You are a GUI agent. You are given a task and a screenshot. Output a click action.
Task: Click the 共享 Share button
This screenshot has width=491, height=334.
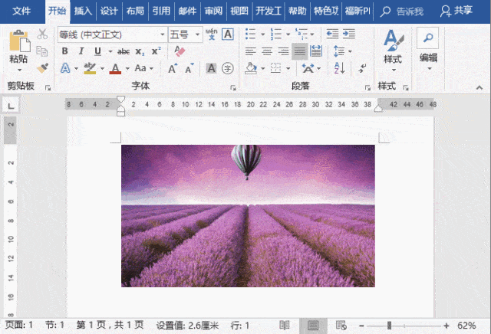click(456, 11)
